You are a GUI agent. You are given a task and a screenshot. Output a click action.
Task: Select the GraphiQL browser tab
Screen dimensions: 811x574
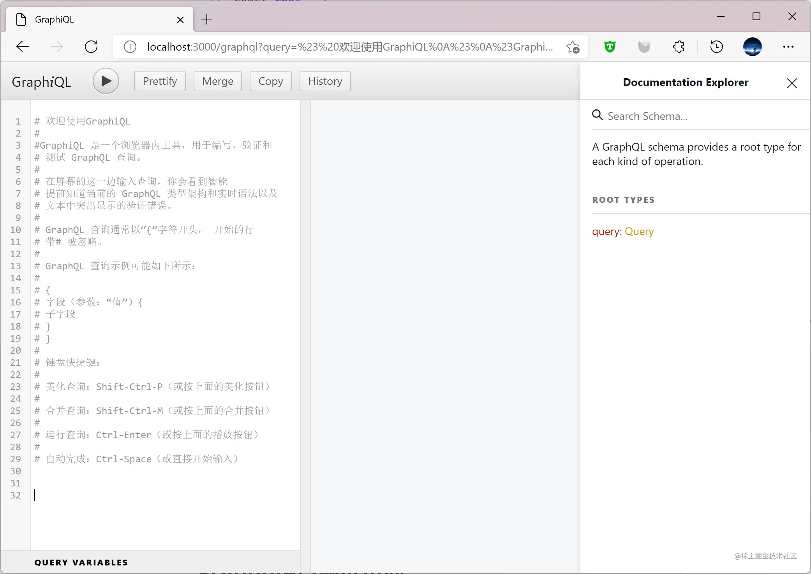100,19
